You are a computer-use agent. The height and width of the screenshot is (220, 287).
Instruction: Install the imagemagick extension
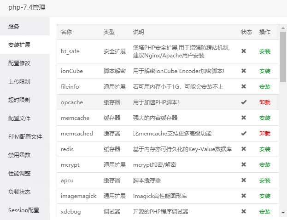(265, 196)
